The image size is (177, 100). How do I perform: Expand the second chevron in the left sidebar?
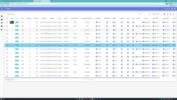pos(2,36)
